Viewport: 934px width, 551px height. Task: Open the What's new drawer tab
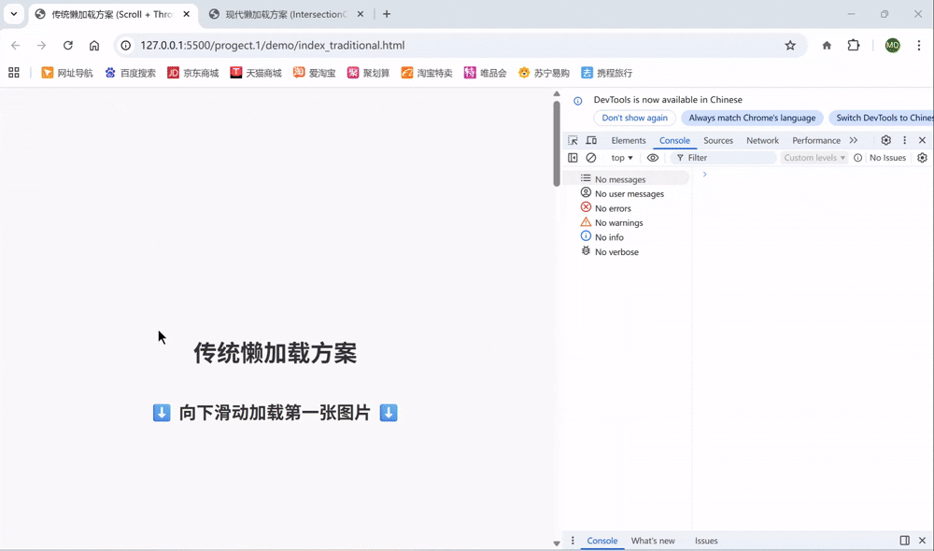pos(653,540)
